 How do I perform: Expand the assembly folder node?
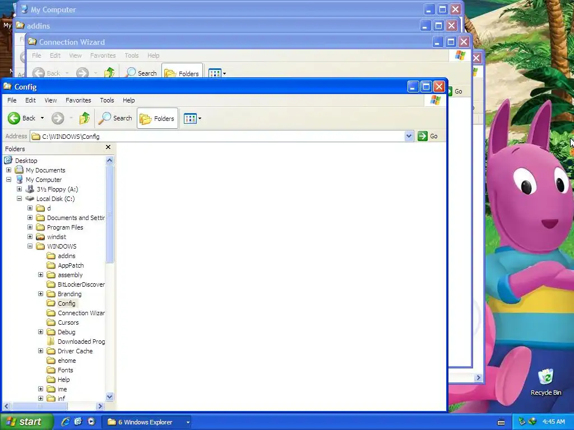point(40,274)
